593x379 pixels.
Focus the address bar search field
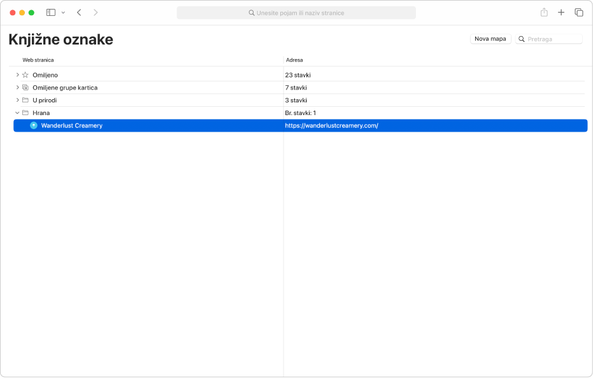coord(296,13)
